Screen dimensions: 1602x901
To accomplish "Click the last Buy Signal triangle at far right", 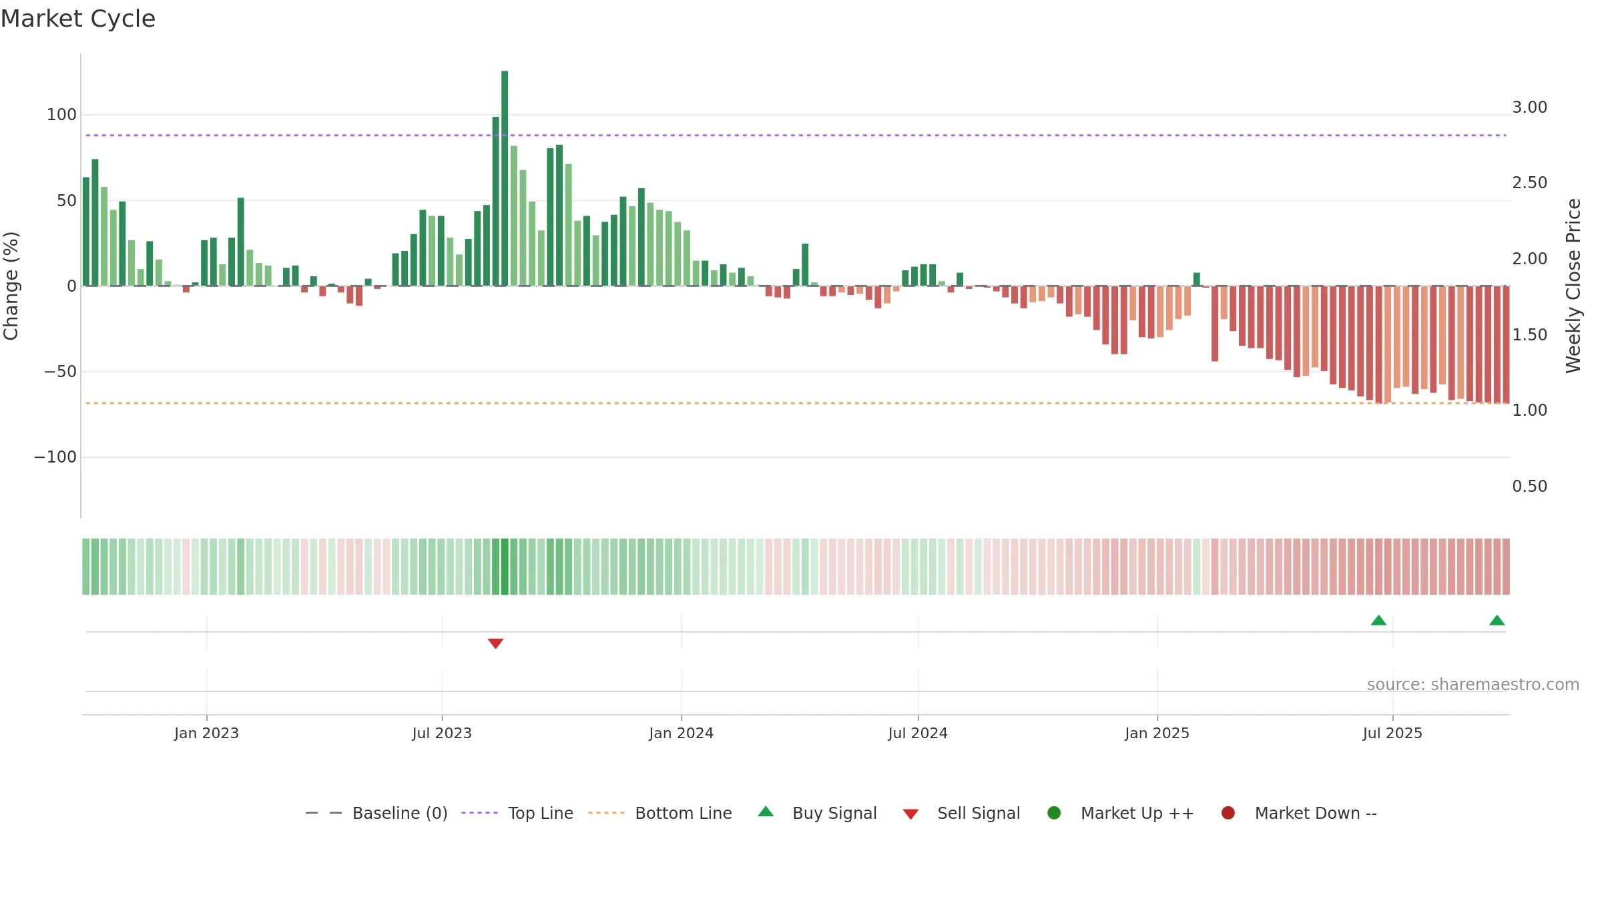I will [1497, 620].
